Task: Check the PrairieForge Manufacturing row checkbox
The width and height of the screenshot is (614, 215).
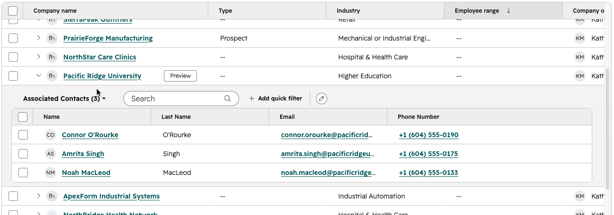Action: pyautogui.click(x=13, y=38)
